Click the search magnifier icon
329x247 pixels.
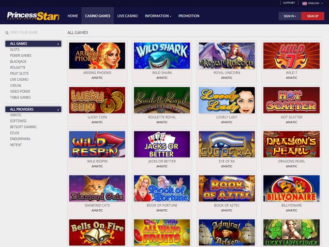click(7, 33)
